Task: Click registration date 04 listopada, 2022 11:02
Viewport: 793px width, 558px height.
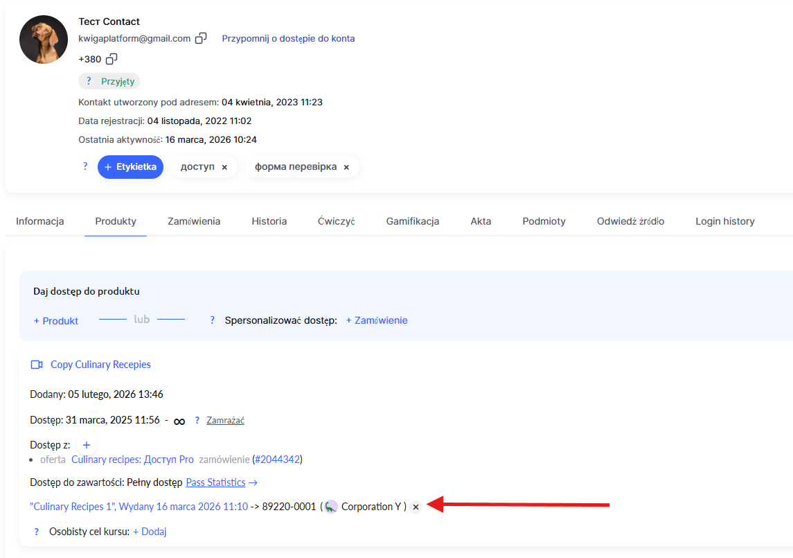Action: (x=199, y=121)
